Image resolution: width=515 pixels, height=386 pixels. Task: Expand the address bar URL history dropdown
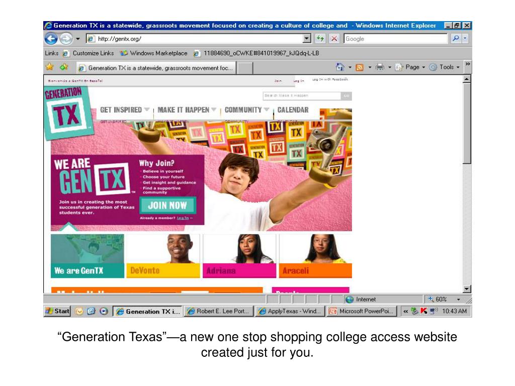307,39
